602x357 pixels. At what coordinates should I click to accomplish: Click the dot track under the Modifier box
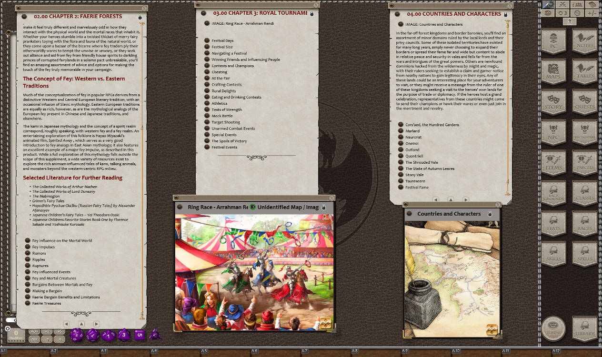pyautogui.click(x=16, y=341)
